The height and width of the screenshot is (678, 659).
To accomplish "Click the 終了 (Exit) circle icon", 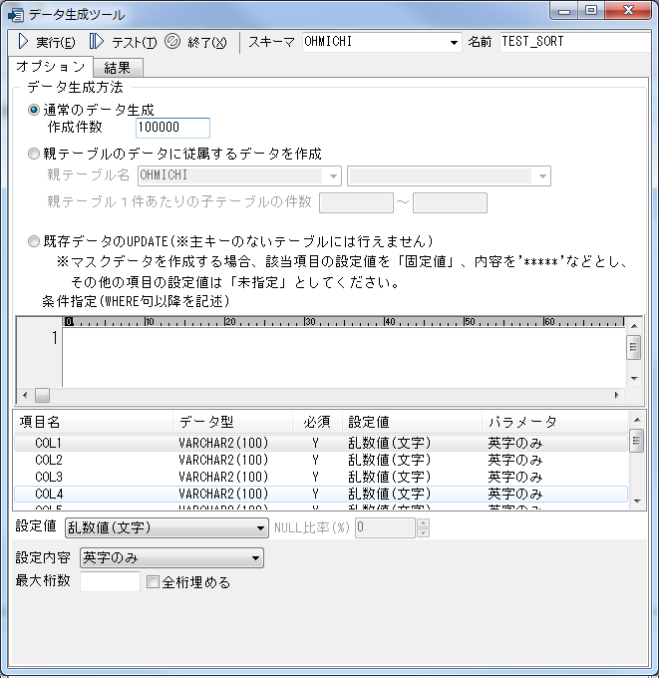I will [171, 42].
